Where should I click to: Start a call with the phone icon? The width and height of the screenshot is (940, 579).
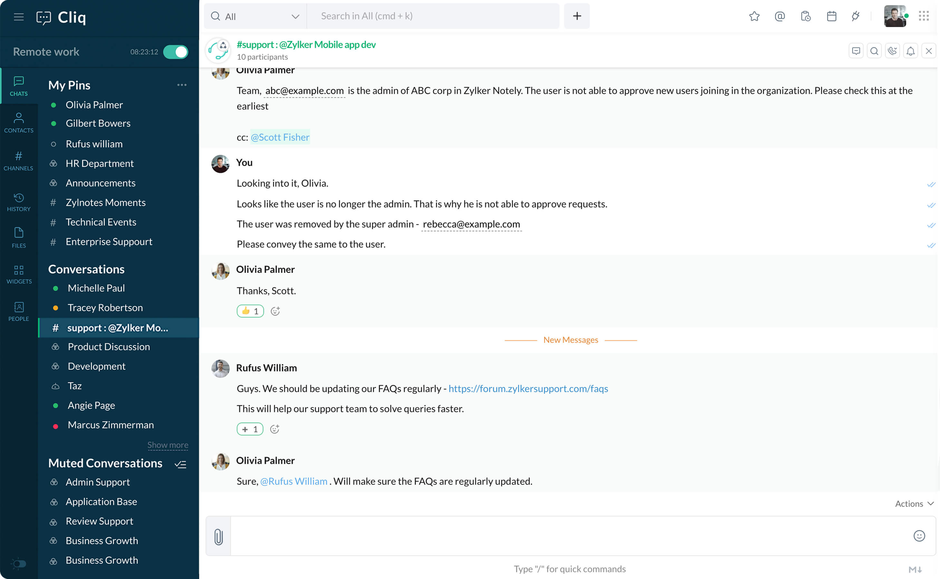point(892,51)
